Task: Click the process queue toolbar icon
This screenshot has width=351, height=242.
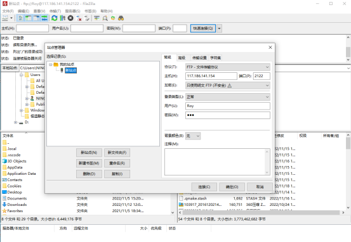Action: 63,18
